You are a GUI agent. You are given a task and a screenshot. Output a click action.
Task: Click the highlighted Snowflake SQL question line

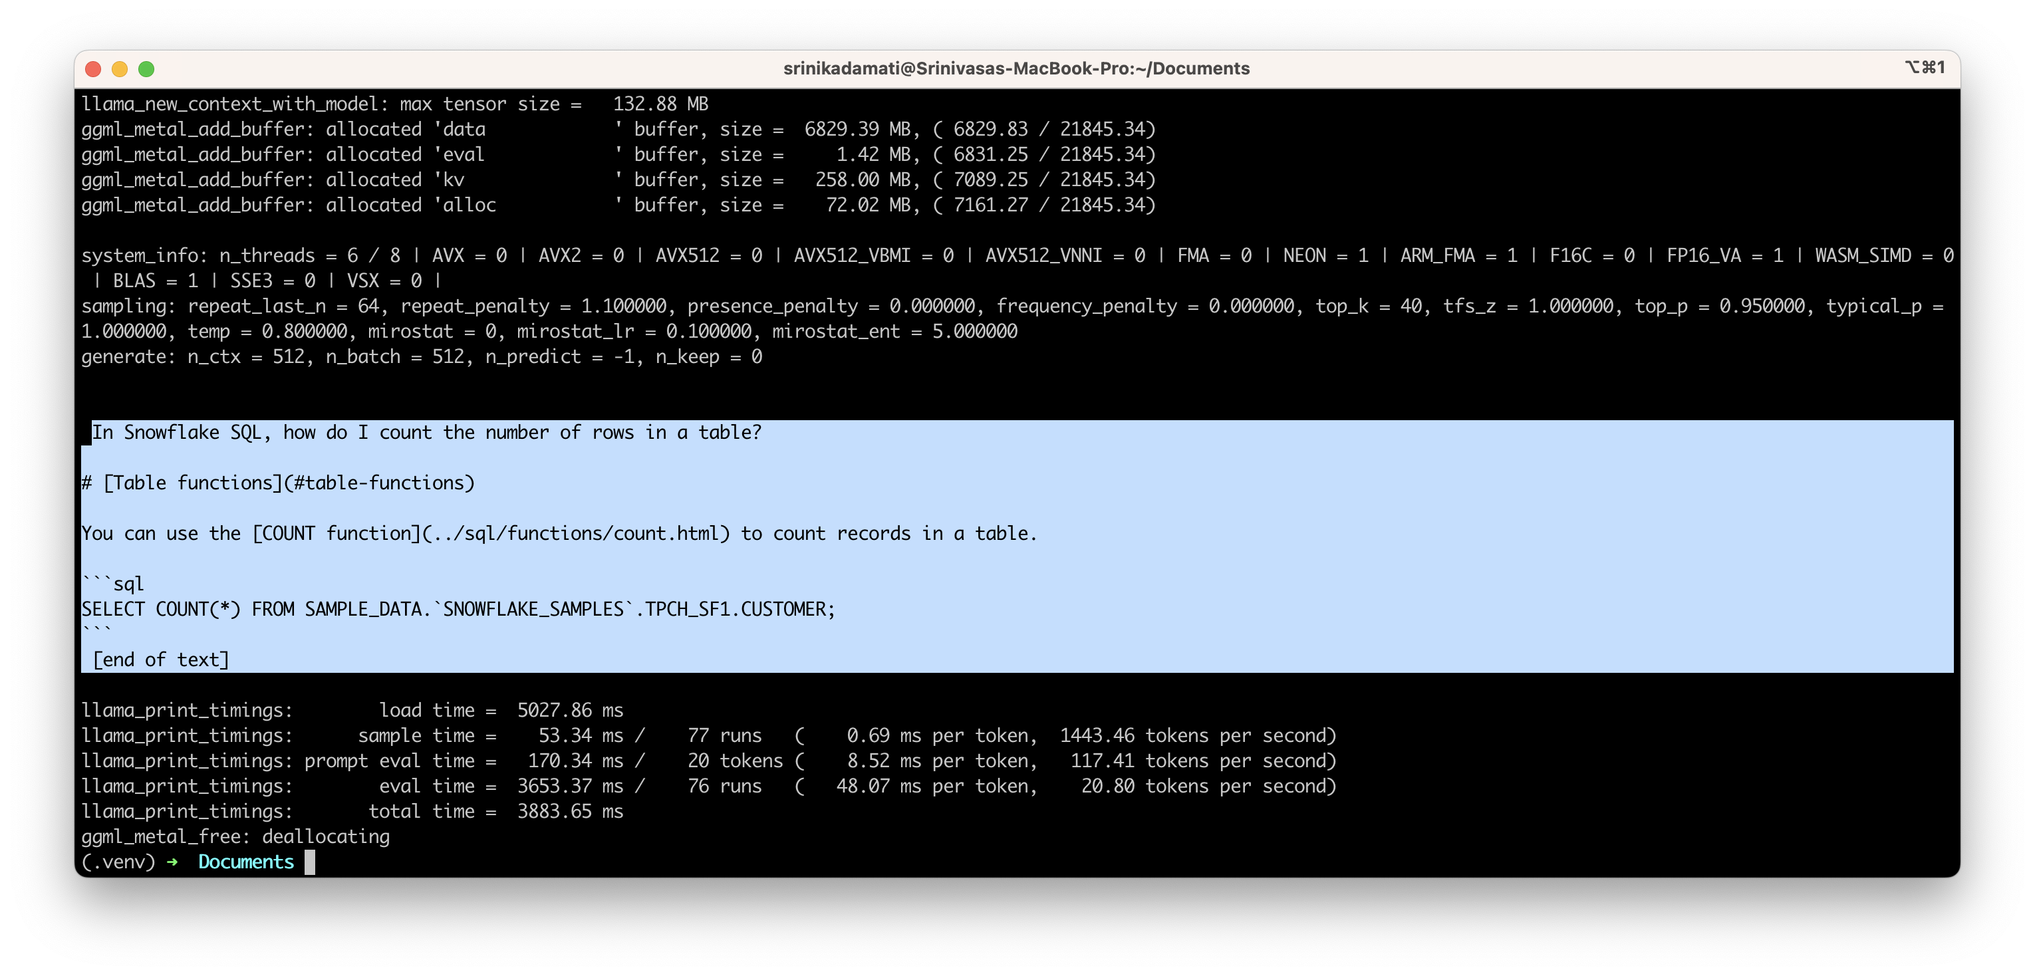(x=426, y=432)
